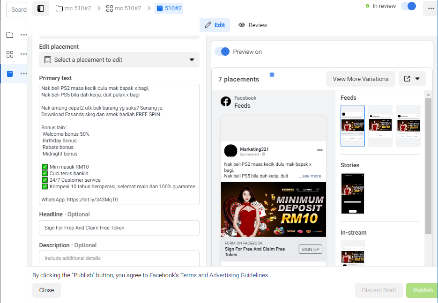438x303 pixels.
Task: Click the mc 510#2 campaign breadcrumb
Action: point(74,8)
